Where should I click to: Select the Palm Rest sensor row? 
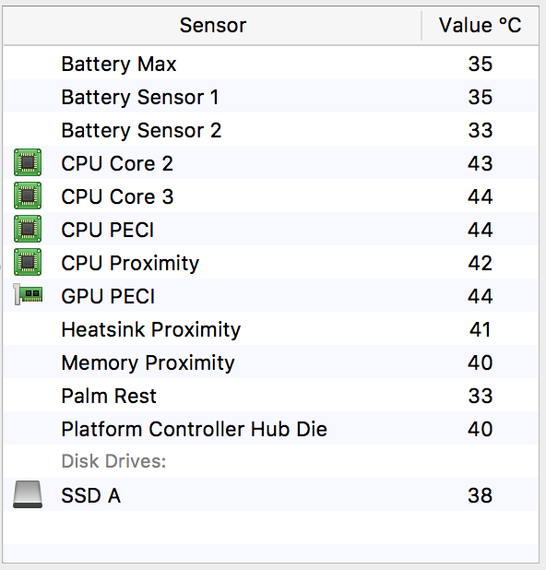click(271, 395)
